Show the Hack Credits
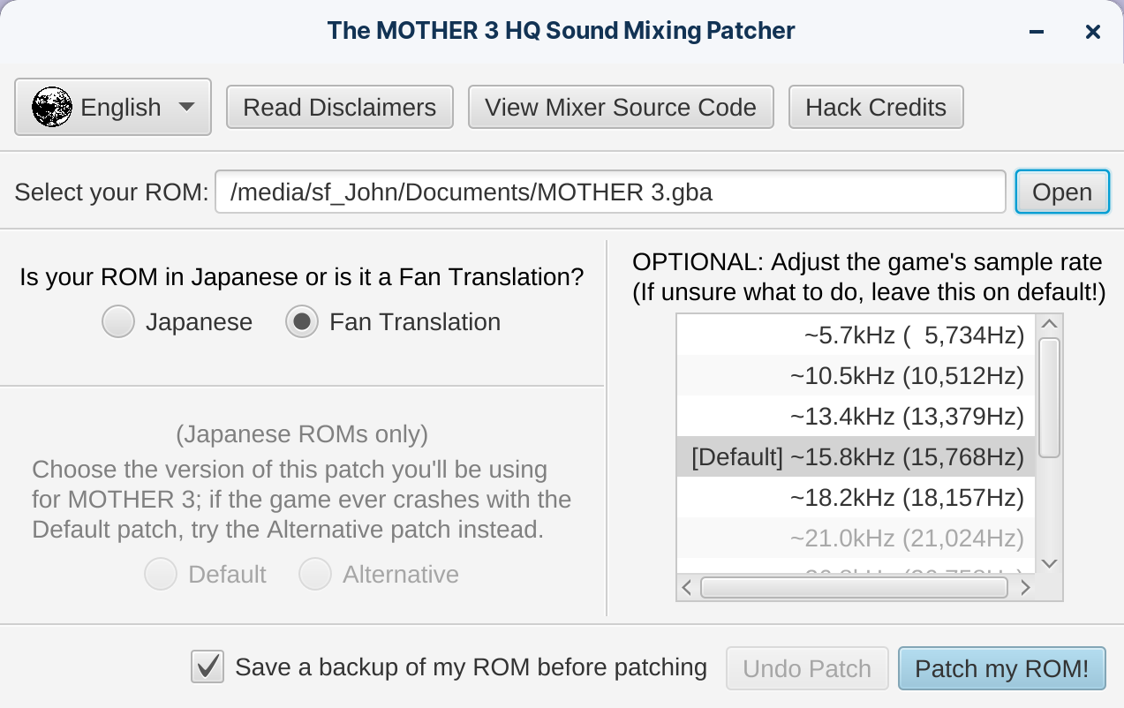1124x708 pixels. (x=876, y=107)
